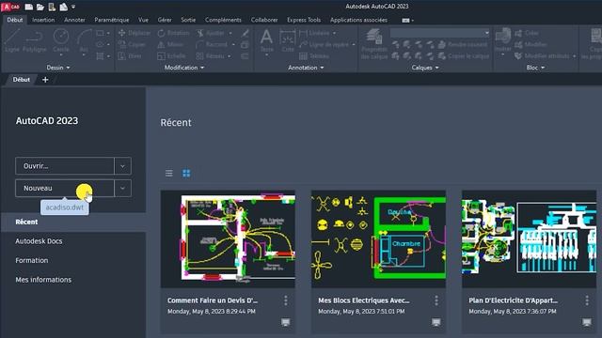
Task: Click the Ajuster trim tool
Action: tap(211, 34)
